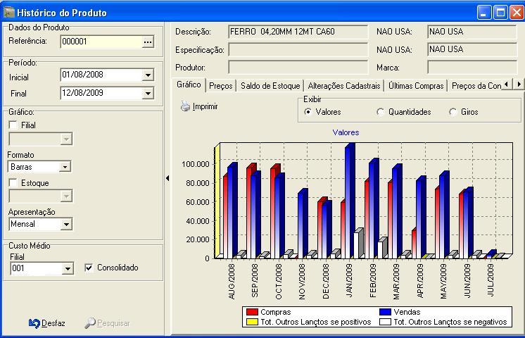
Task: Enable the Estoque checkbox
Action: click(13, 182)
